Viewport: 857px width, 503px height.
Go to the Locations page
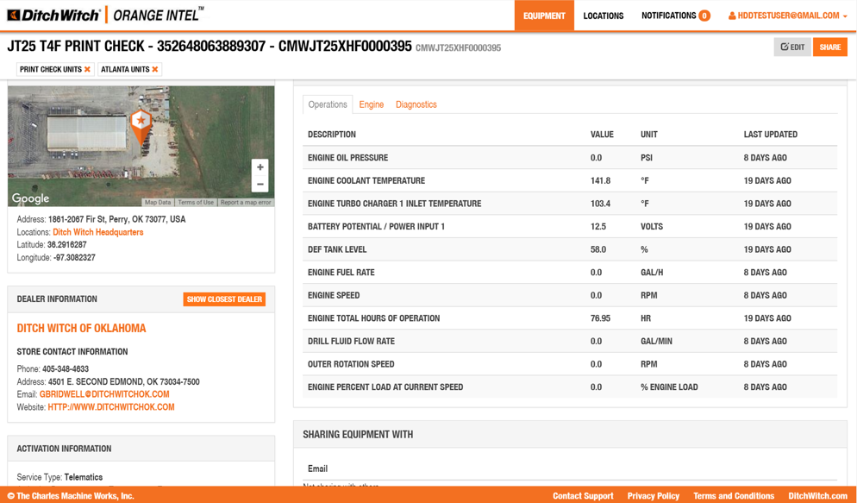point(604,16)
